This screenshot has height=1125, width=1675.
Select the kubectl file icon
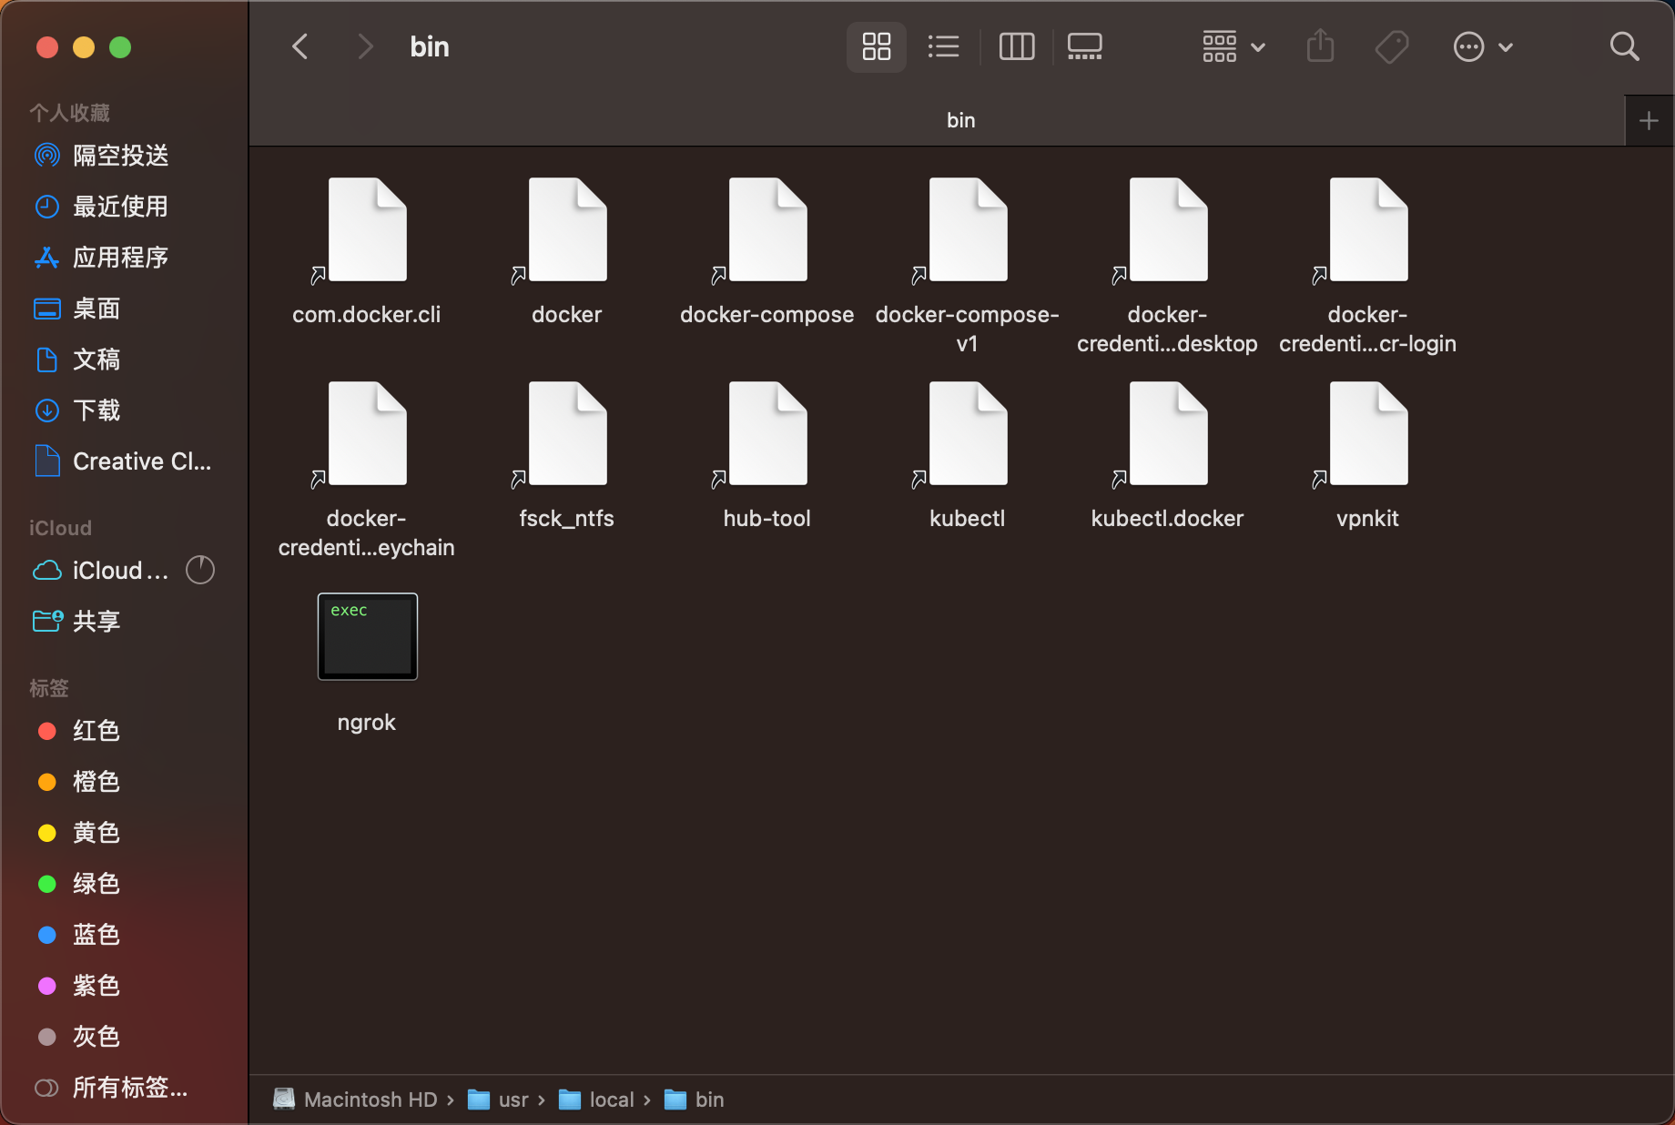[968, 434]
